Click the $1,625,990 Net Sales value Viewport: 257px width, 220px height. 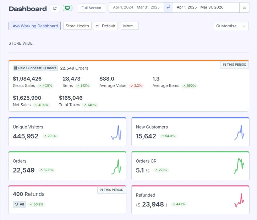pyautogui.click(x=27, y=98)
